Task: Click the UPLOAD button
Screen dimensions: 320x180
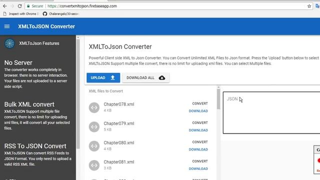Action: (x=103, y=78)
